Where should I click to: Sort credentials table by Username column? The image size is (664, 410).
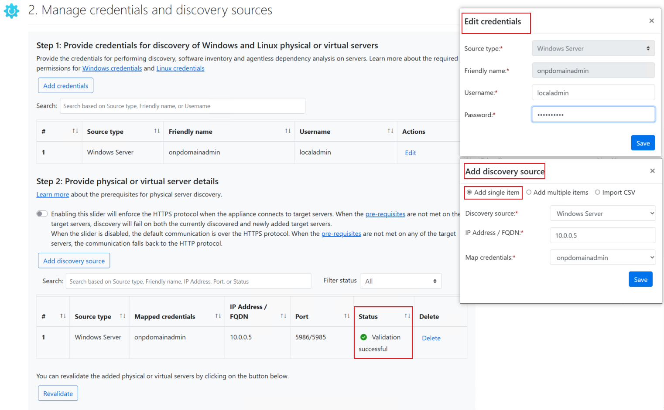[x=390, y=131]
